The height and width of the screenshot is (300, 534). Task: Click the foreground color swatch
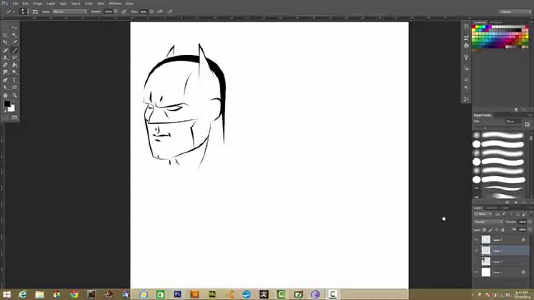tap(7, 104)
